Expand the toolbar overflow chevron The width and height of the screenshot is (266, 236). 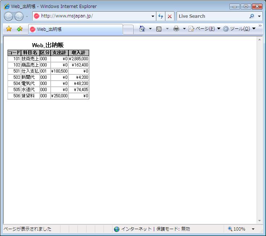coord(260,25)
